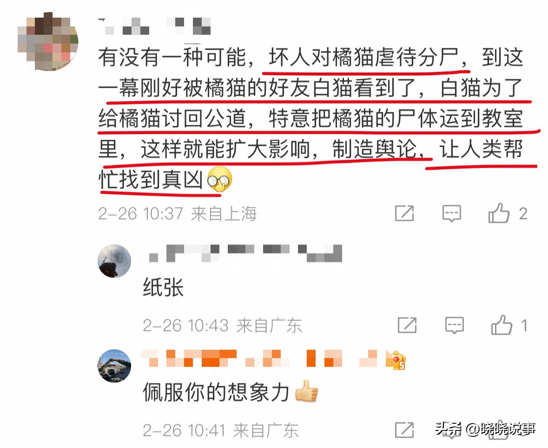Viewport: 548px width, 448px height.
Task: Share the 2-26 10:37 Shanghai comment
Action: click(404, 214)
